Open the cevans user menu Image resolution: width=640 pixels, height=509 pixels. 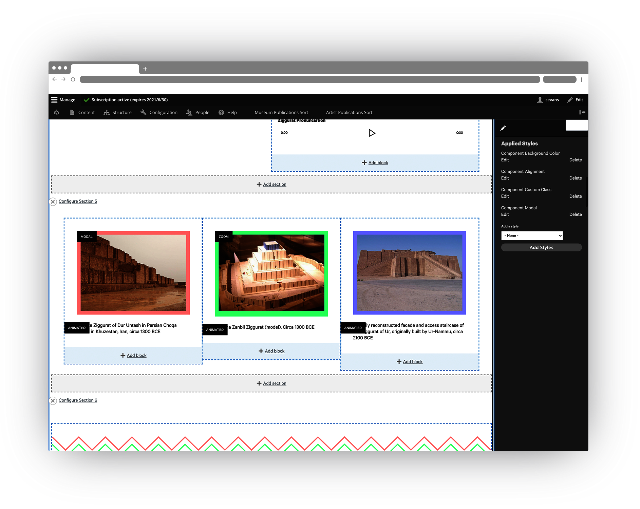[x=548, y=100]
